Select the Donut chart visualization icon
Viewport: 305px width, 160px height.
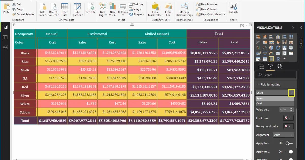tap(278, 47)
